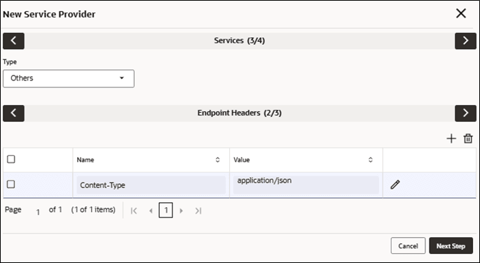Go to next table page arrow
480x263 pixels.
pyautogui.click(x=181, y=211)
